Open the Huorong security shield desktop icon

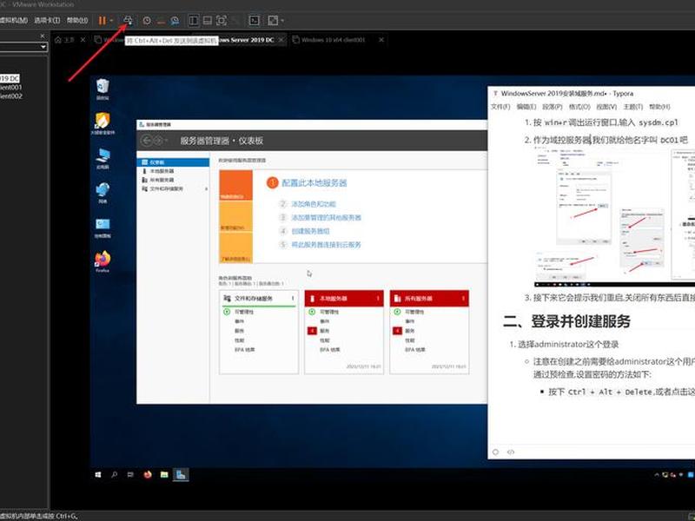tap(103, 123)
